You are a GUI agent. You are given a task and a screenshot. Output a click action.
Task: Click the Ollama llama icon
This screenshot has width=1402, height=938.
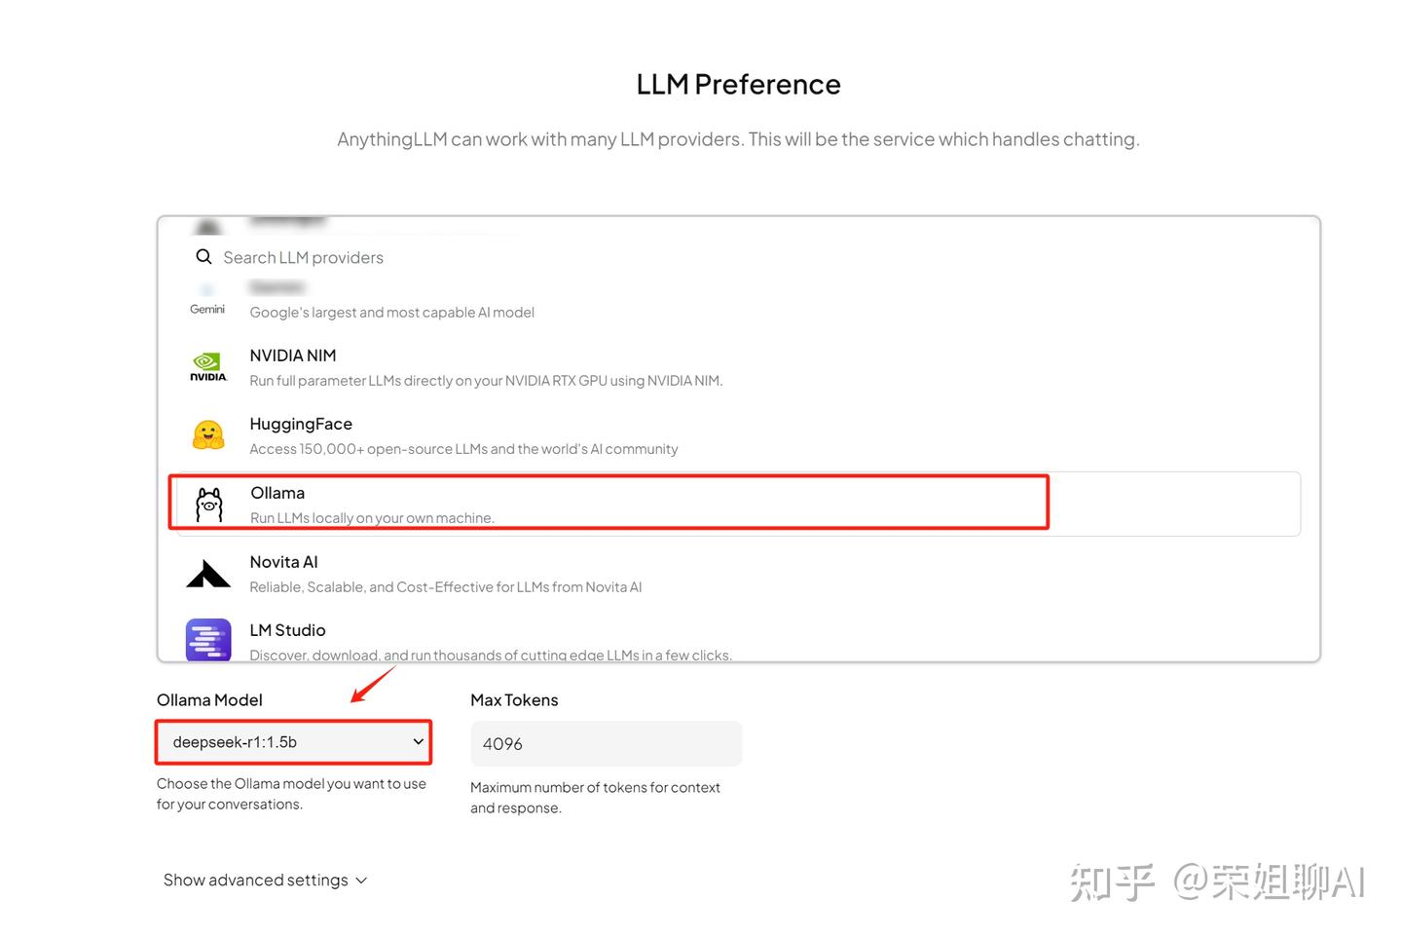(x=209, y=505)
